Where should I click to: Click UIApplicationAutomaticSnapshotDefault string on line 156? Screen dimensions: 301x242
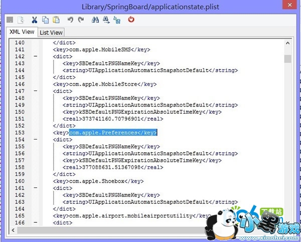click(x=148, y=153)
